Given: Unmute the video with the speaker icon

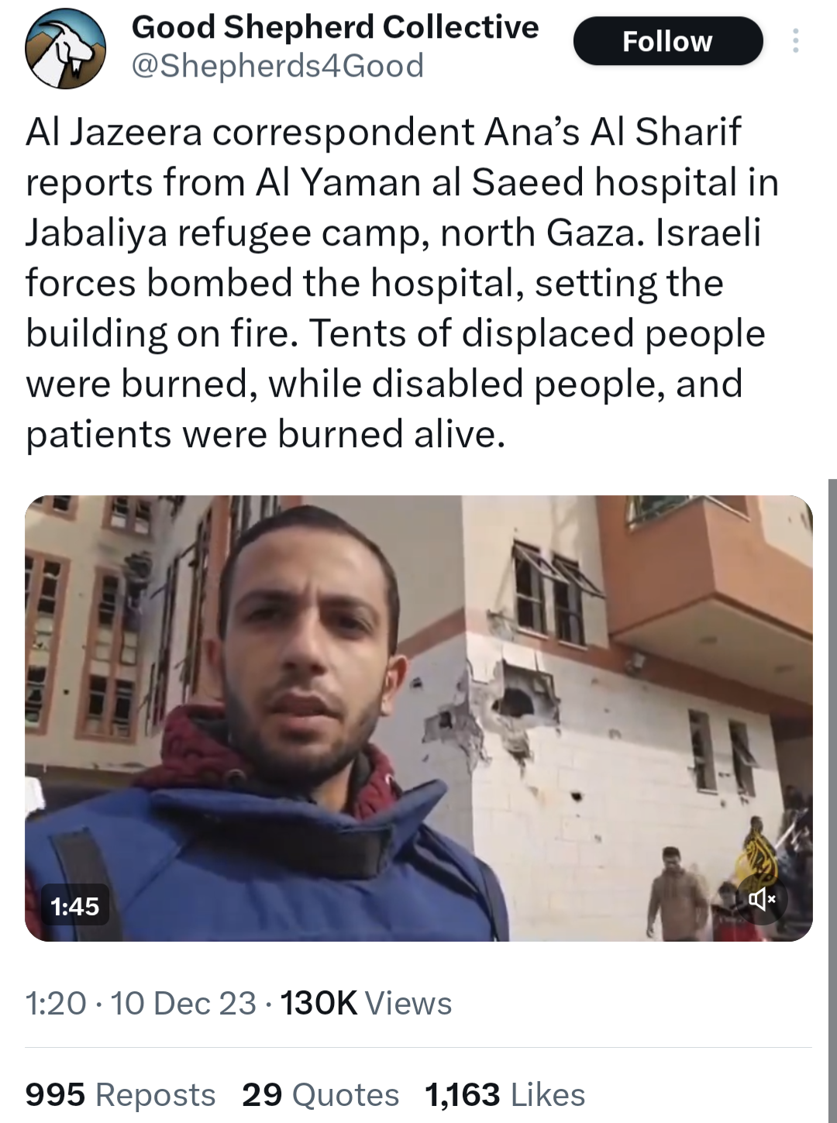Looking at the screenshot, I should pos(762,899).
